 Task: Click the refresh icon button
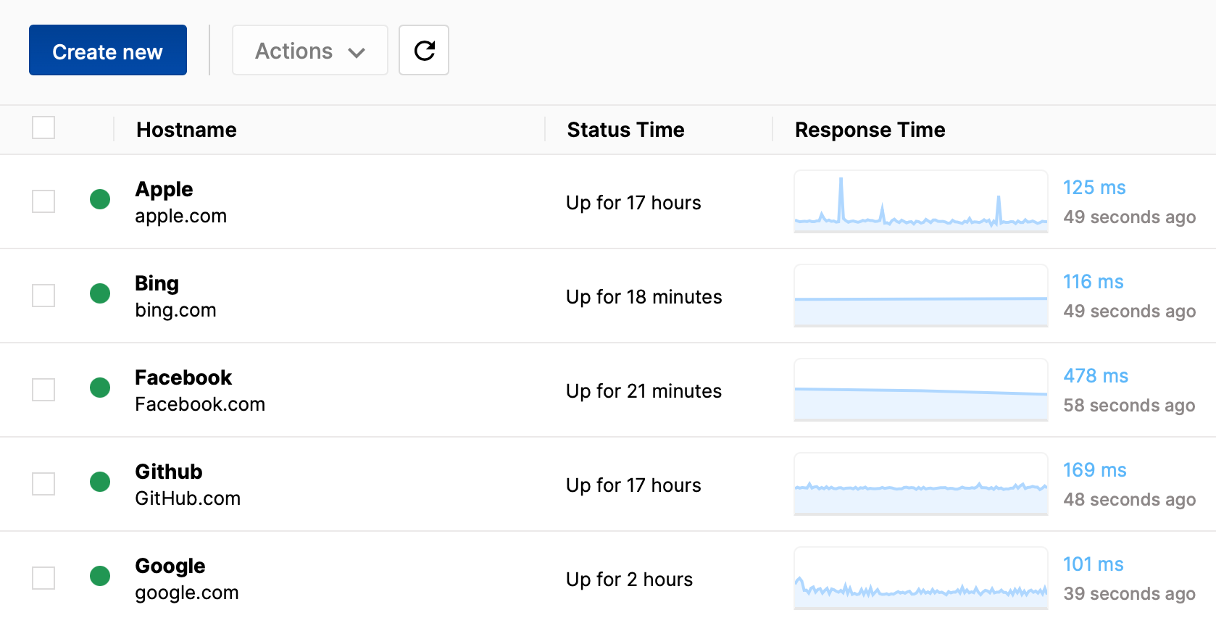(x=424, y=50)
